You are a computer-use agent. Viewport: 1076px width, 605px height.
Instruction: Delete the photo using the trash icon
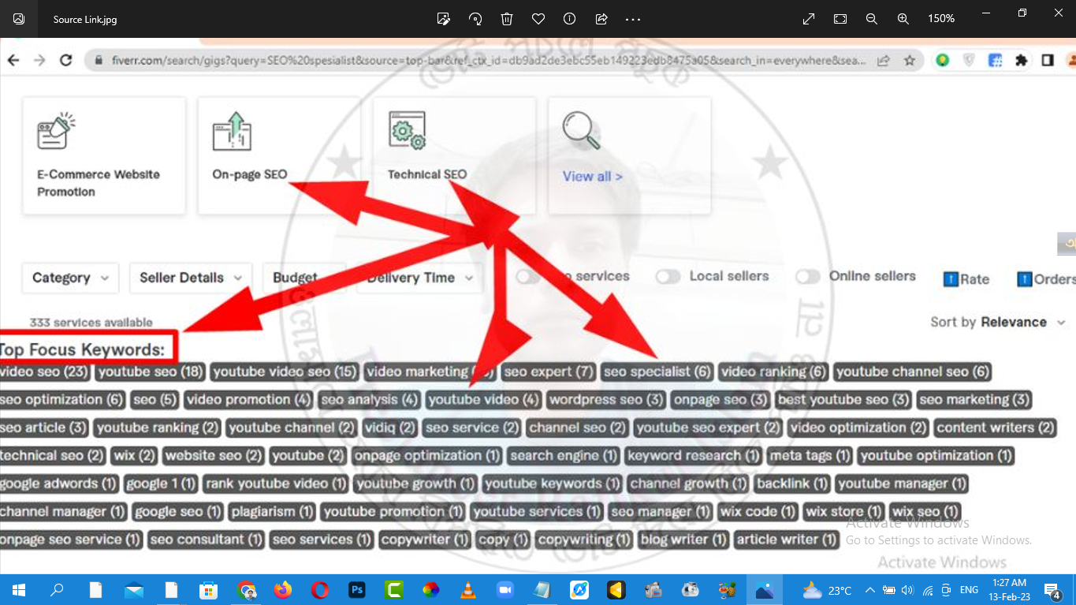[x=507, y=19]
